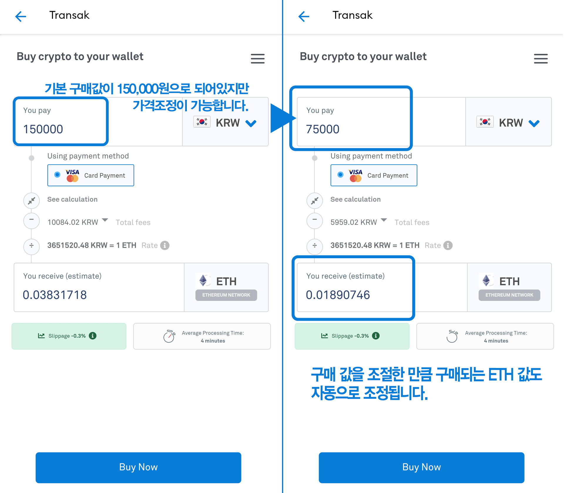Click the Rate info icon next to exchange rate
The height and width of the screenshot is (493, 564).
point(164,245)
